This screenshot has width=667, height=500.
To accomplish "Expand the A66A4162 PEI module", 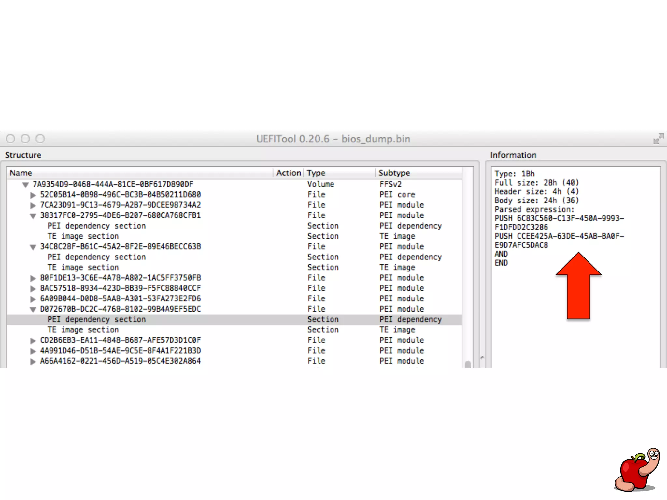I will point(33,361).
